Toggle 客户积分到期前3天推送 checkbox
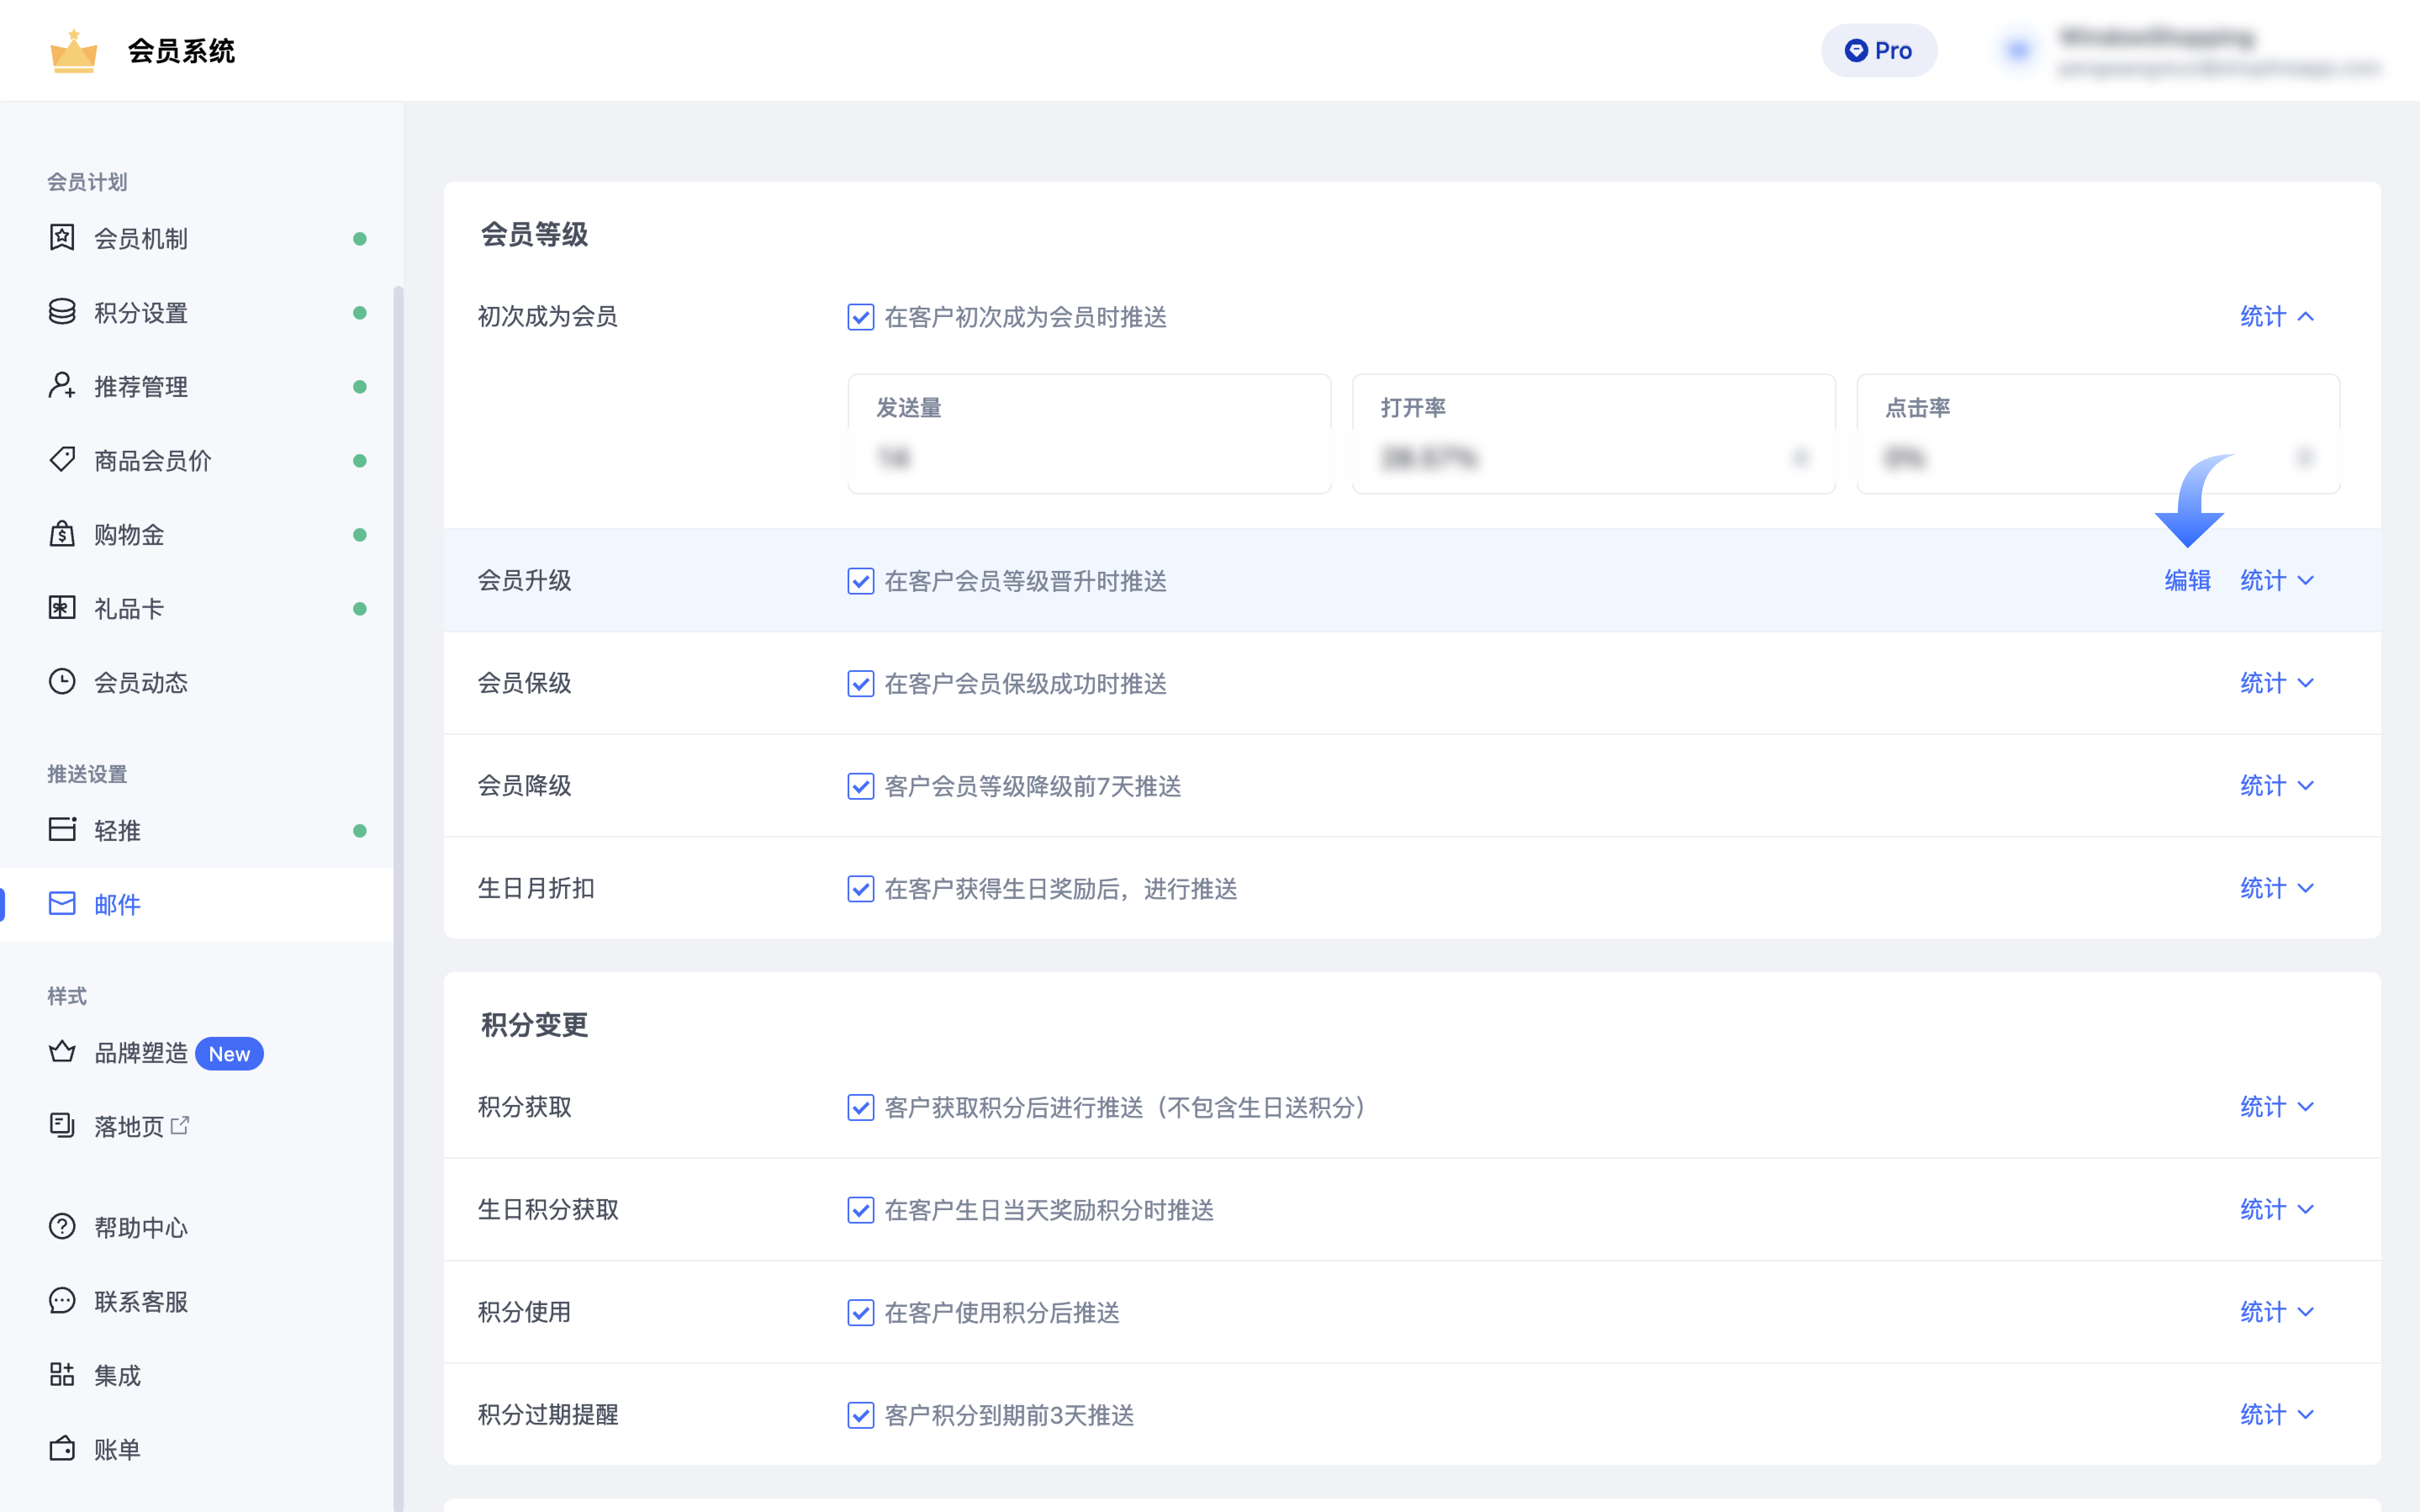Image resolution: width=2420 pixels, height=1512 pixels. point(861,1415)
